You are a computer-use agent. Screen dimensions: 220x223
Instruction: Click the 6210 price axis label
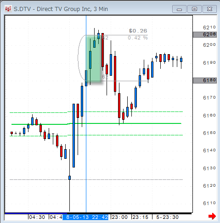click(209, 28)
